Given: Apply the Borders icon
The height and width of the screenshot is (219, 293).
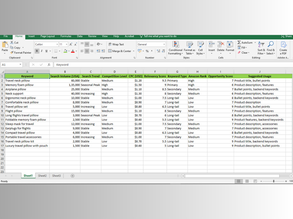Looking at the screenshot, I should [x=56, y=51].
